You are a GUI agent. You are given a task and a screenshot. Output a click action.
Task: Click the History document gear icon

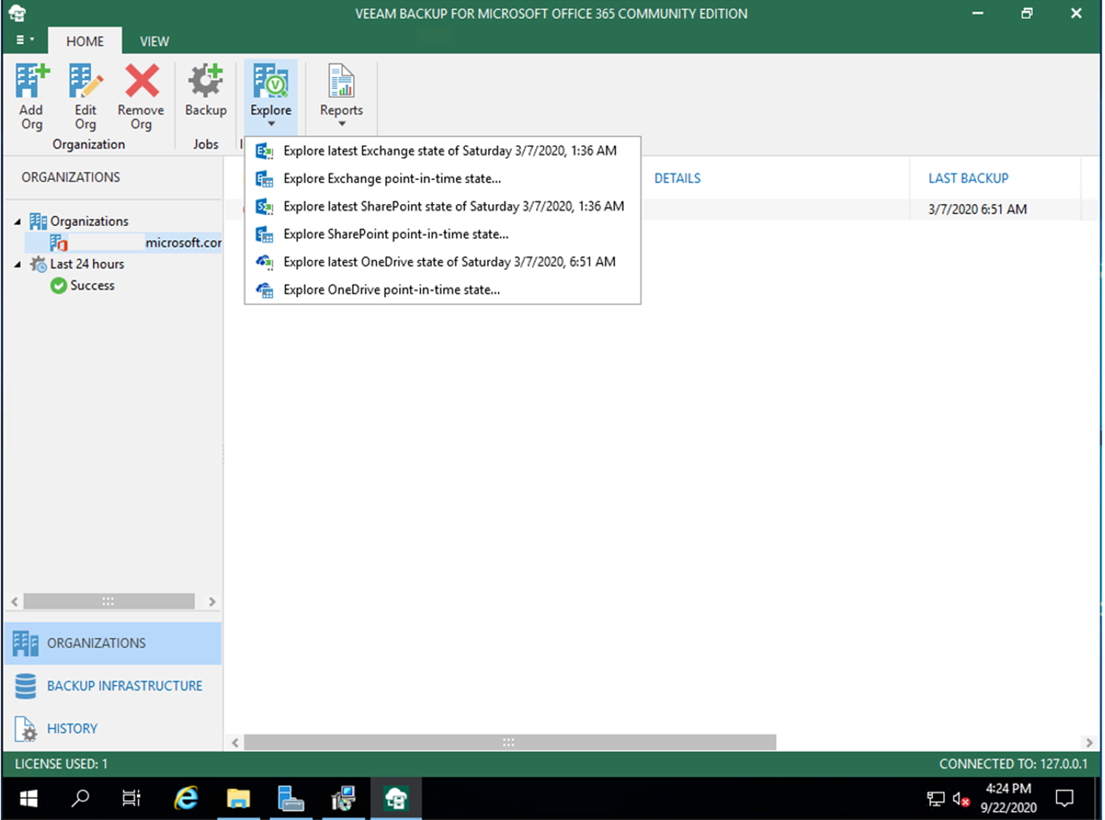[26, 729]
